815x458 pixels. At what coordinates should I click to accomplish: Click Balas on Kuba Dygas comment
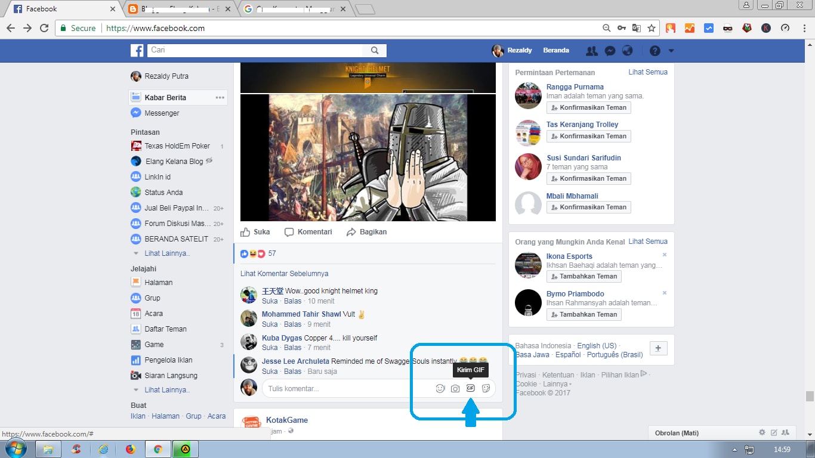click(292, 348)
